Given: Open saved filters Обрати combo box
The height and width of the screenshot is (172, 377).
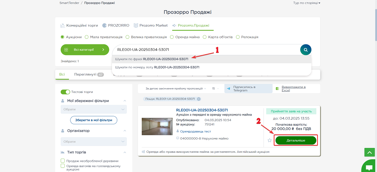Looking at the screenshot, I should (93, 109).
